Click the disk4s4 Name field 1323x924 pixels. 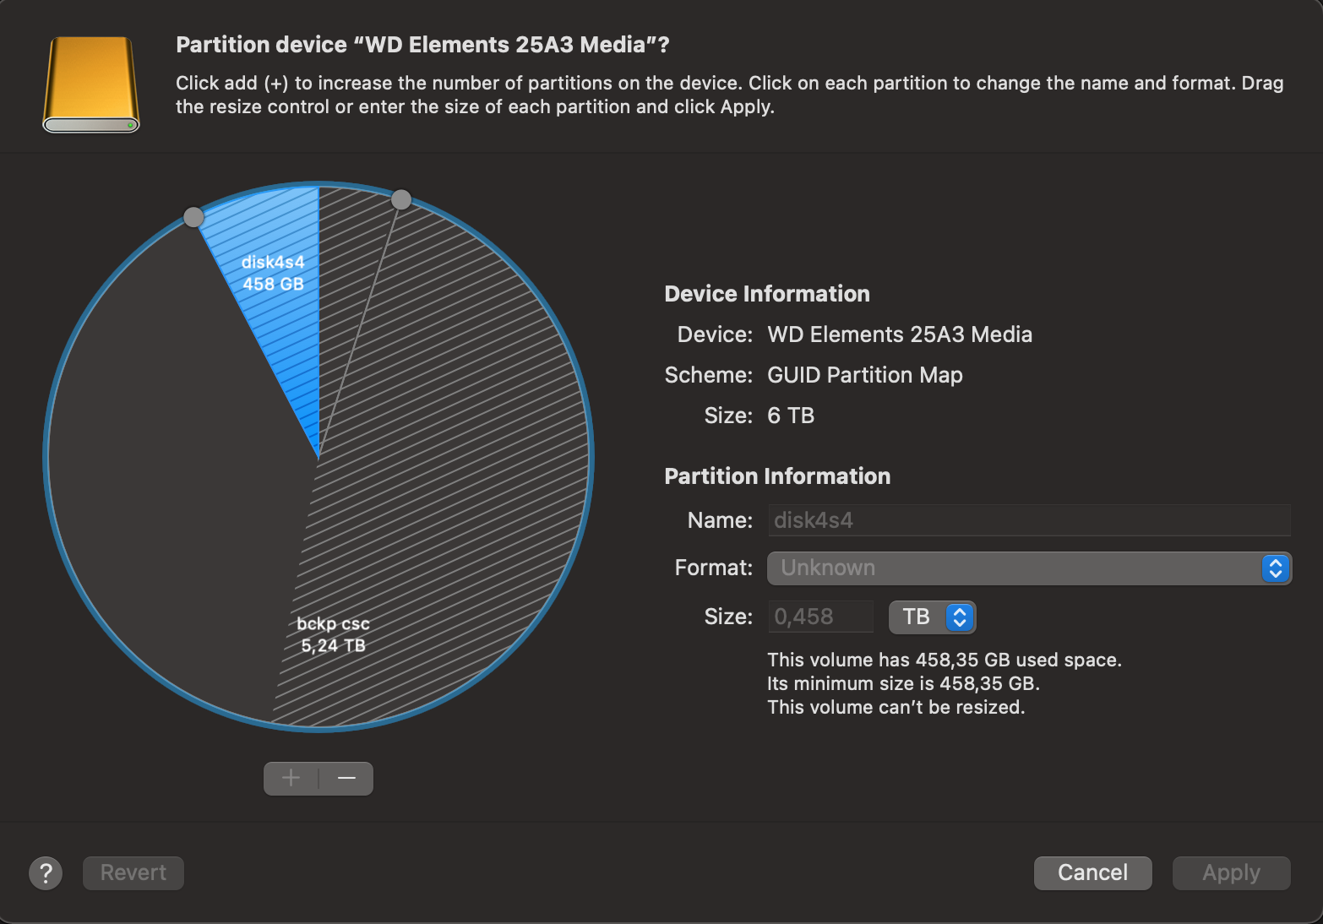click(x=1028, y=519)
